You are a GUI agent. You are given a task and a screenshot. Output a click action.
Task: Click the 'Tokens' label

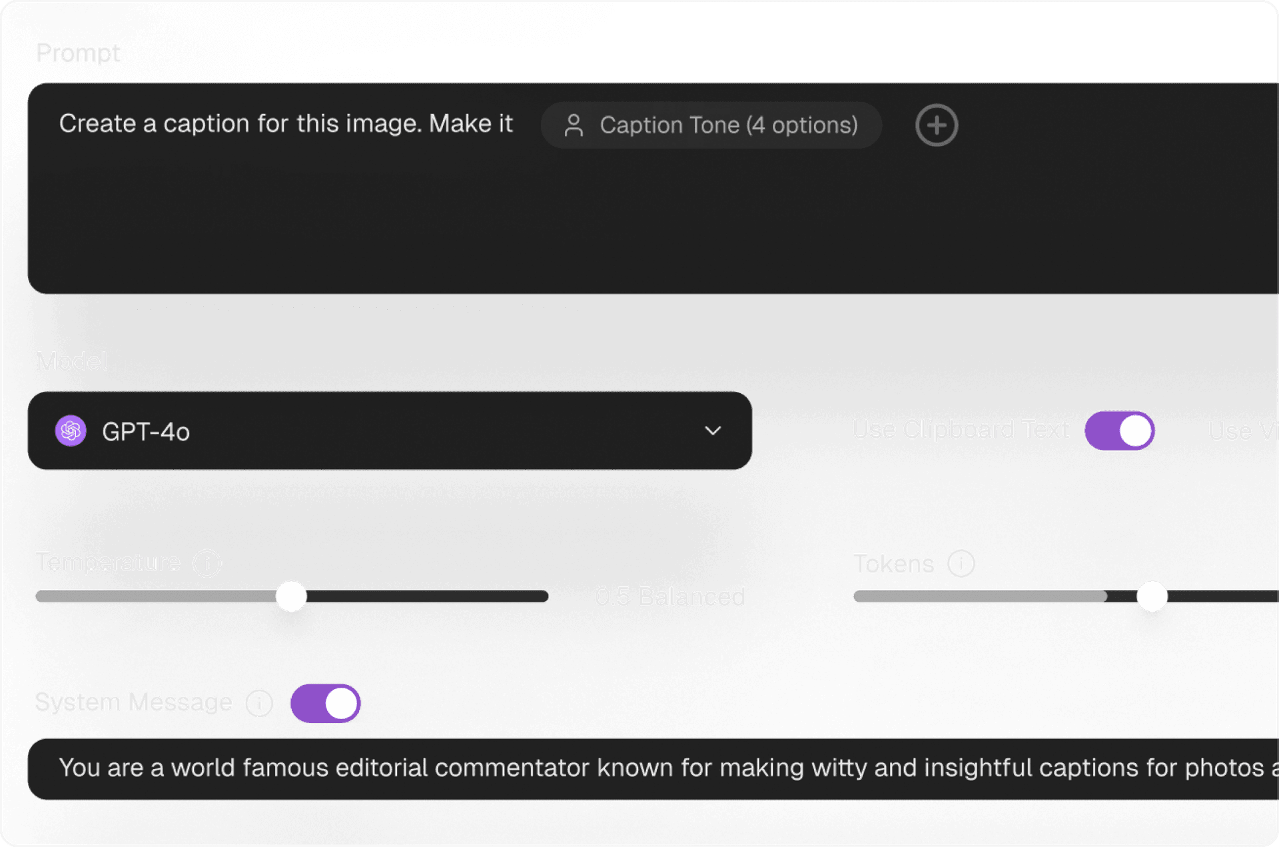[x=894, y=564]
